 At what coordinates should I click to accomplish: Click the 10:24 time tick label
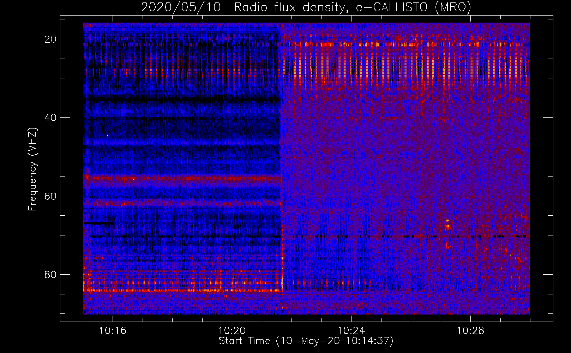(351, 331)
